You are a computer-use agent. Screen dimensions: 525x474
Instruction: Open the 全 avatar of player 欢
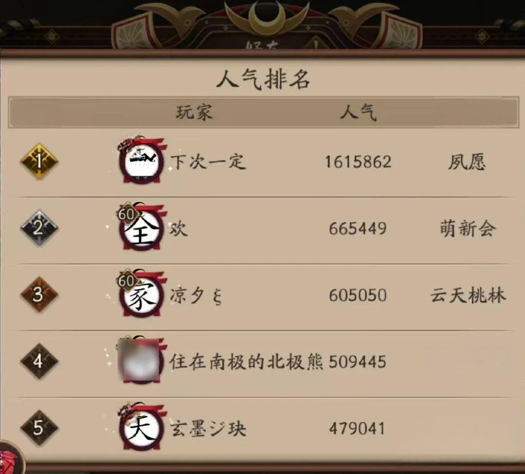point(141,227)
